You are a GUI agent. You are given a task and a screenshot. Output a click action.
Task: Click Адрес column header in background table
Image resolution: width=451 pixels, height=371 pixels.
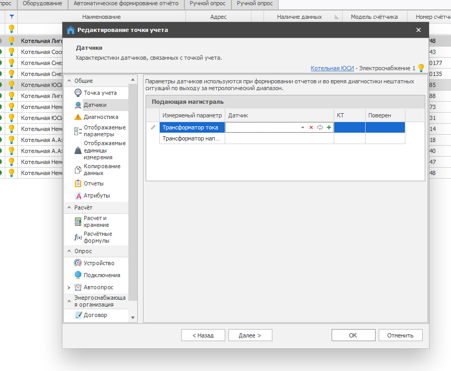click(218, 17)
